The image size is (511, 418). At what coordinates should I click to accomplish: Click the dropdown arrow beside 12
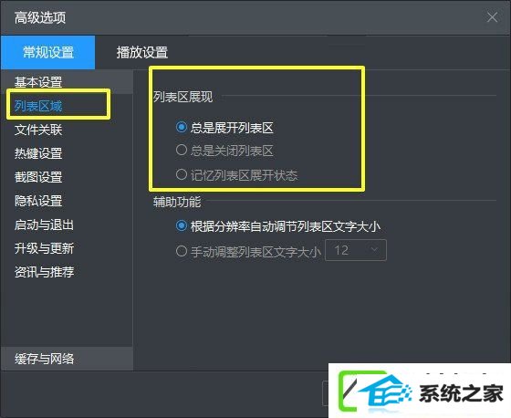[x=374, y=250]
